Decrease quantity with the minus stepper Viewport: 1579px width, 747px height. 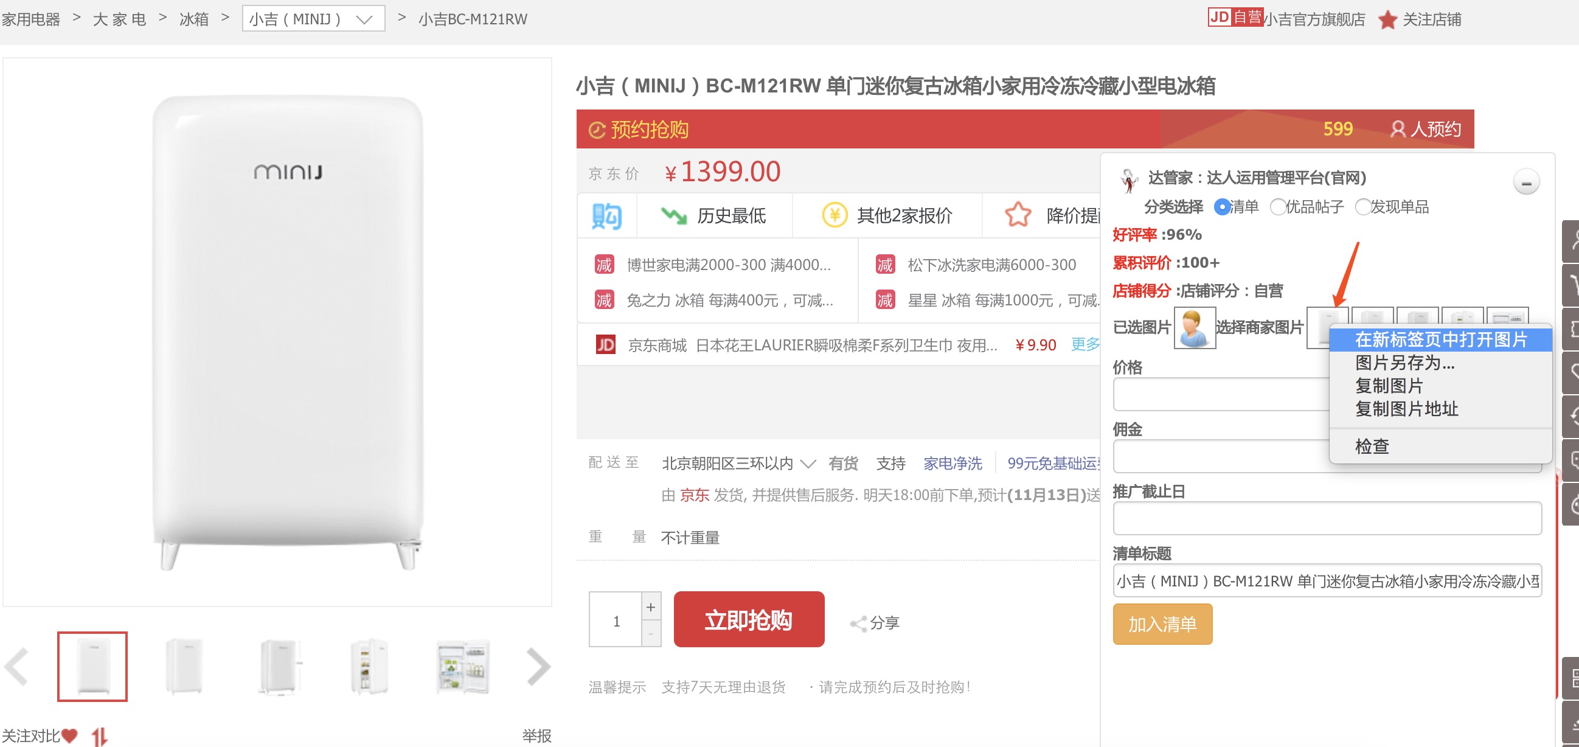pos(651,634)
